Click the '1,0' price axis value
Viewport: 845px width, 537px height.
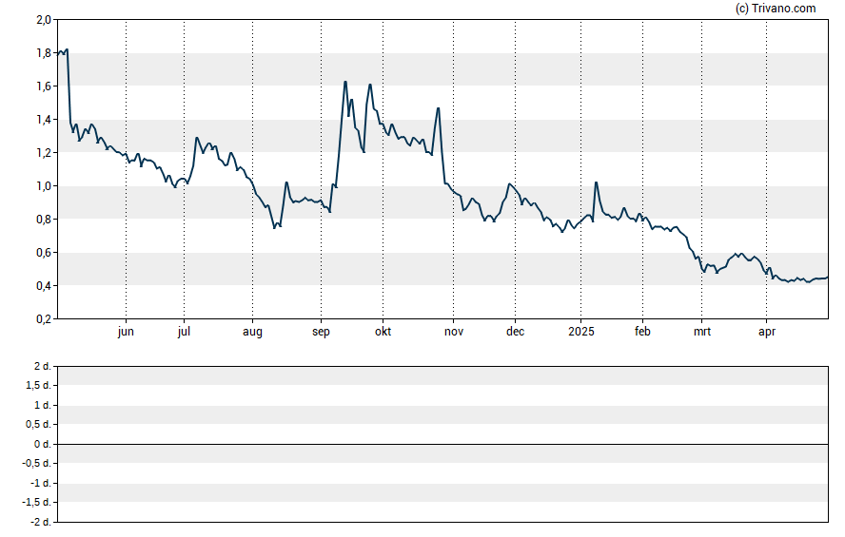(x=44, y=186)
